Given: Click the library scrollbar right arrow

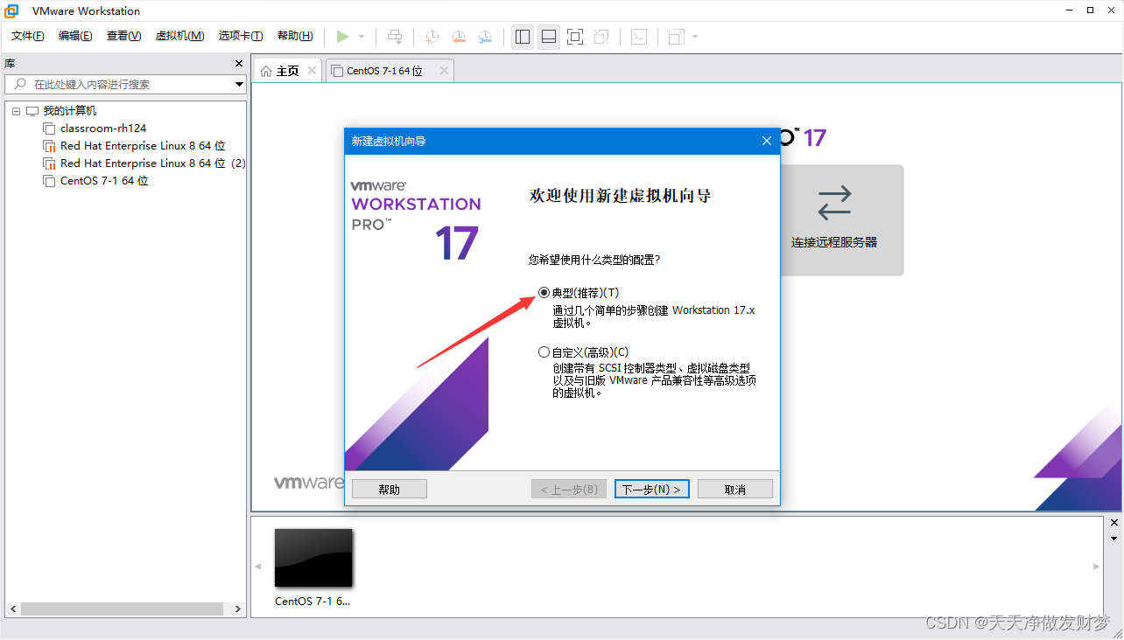Looking at the screenshot, I should tap(239, 609).
